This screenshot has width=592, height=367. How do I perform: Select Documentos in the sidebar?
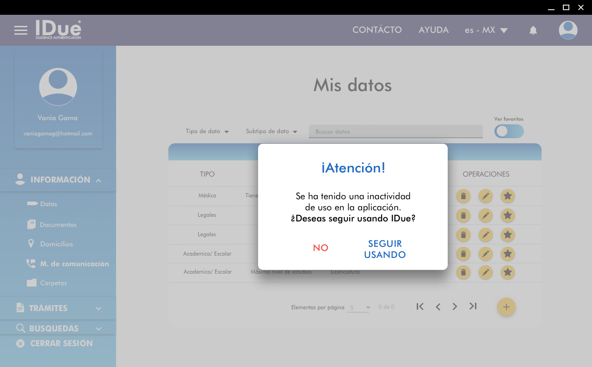[58, 225]
